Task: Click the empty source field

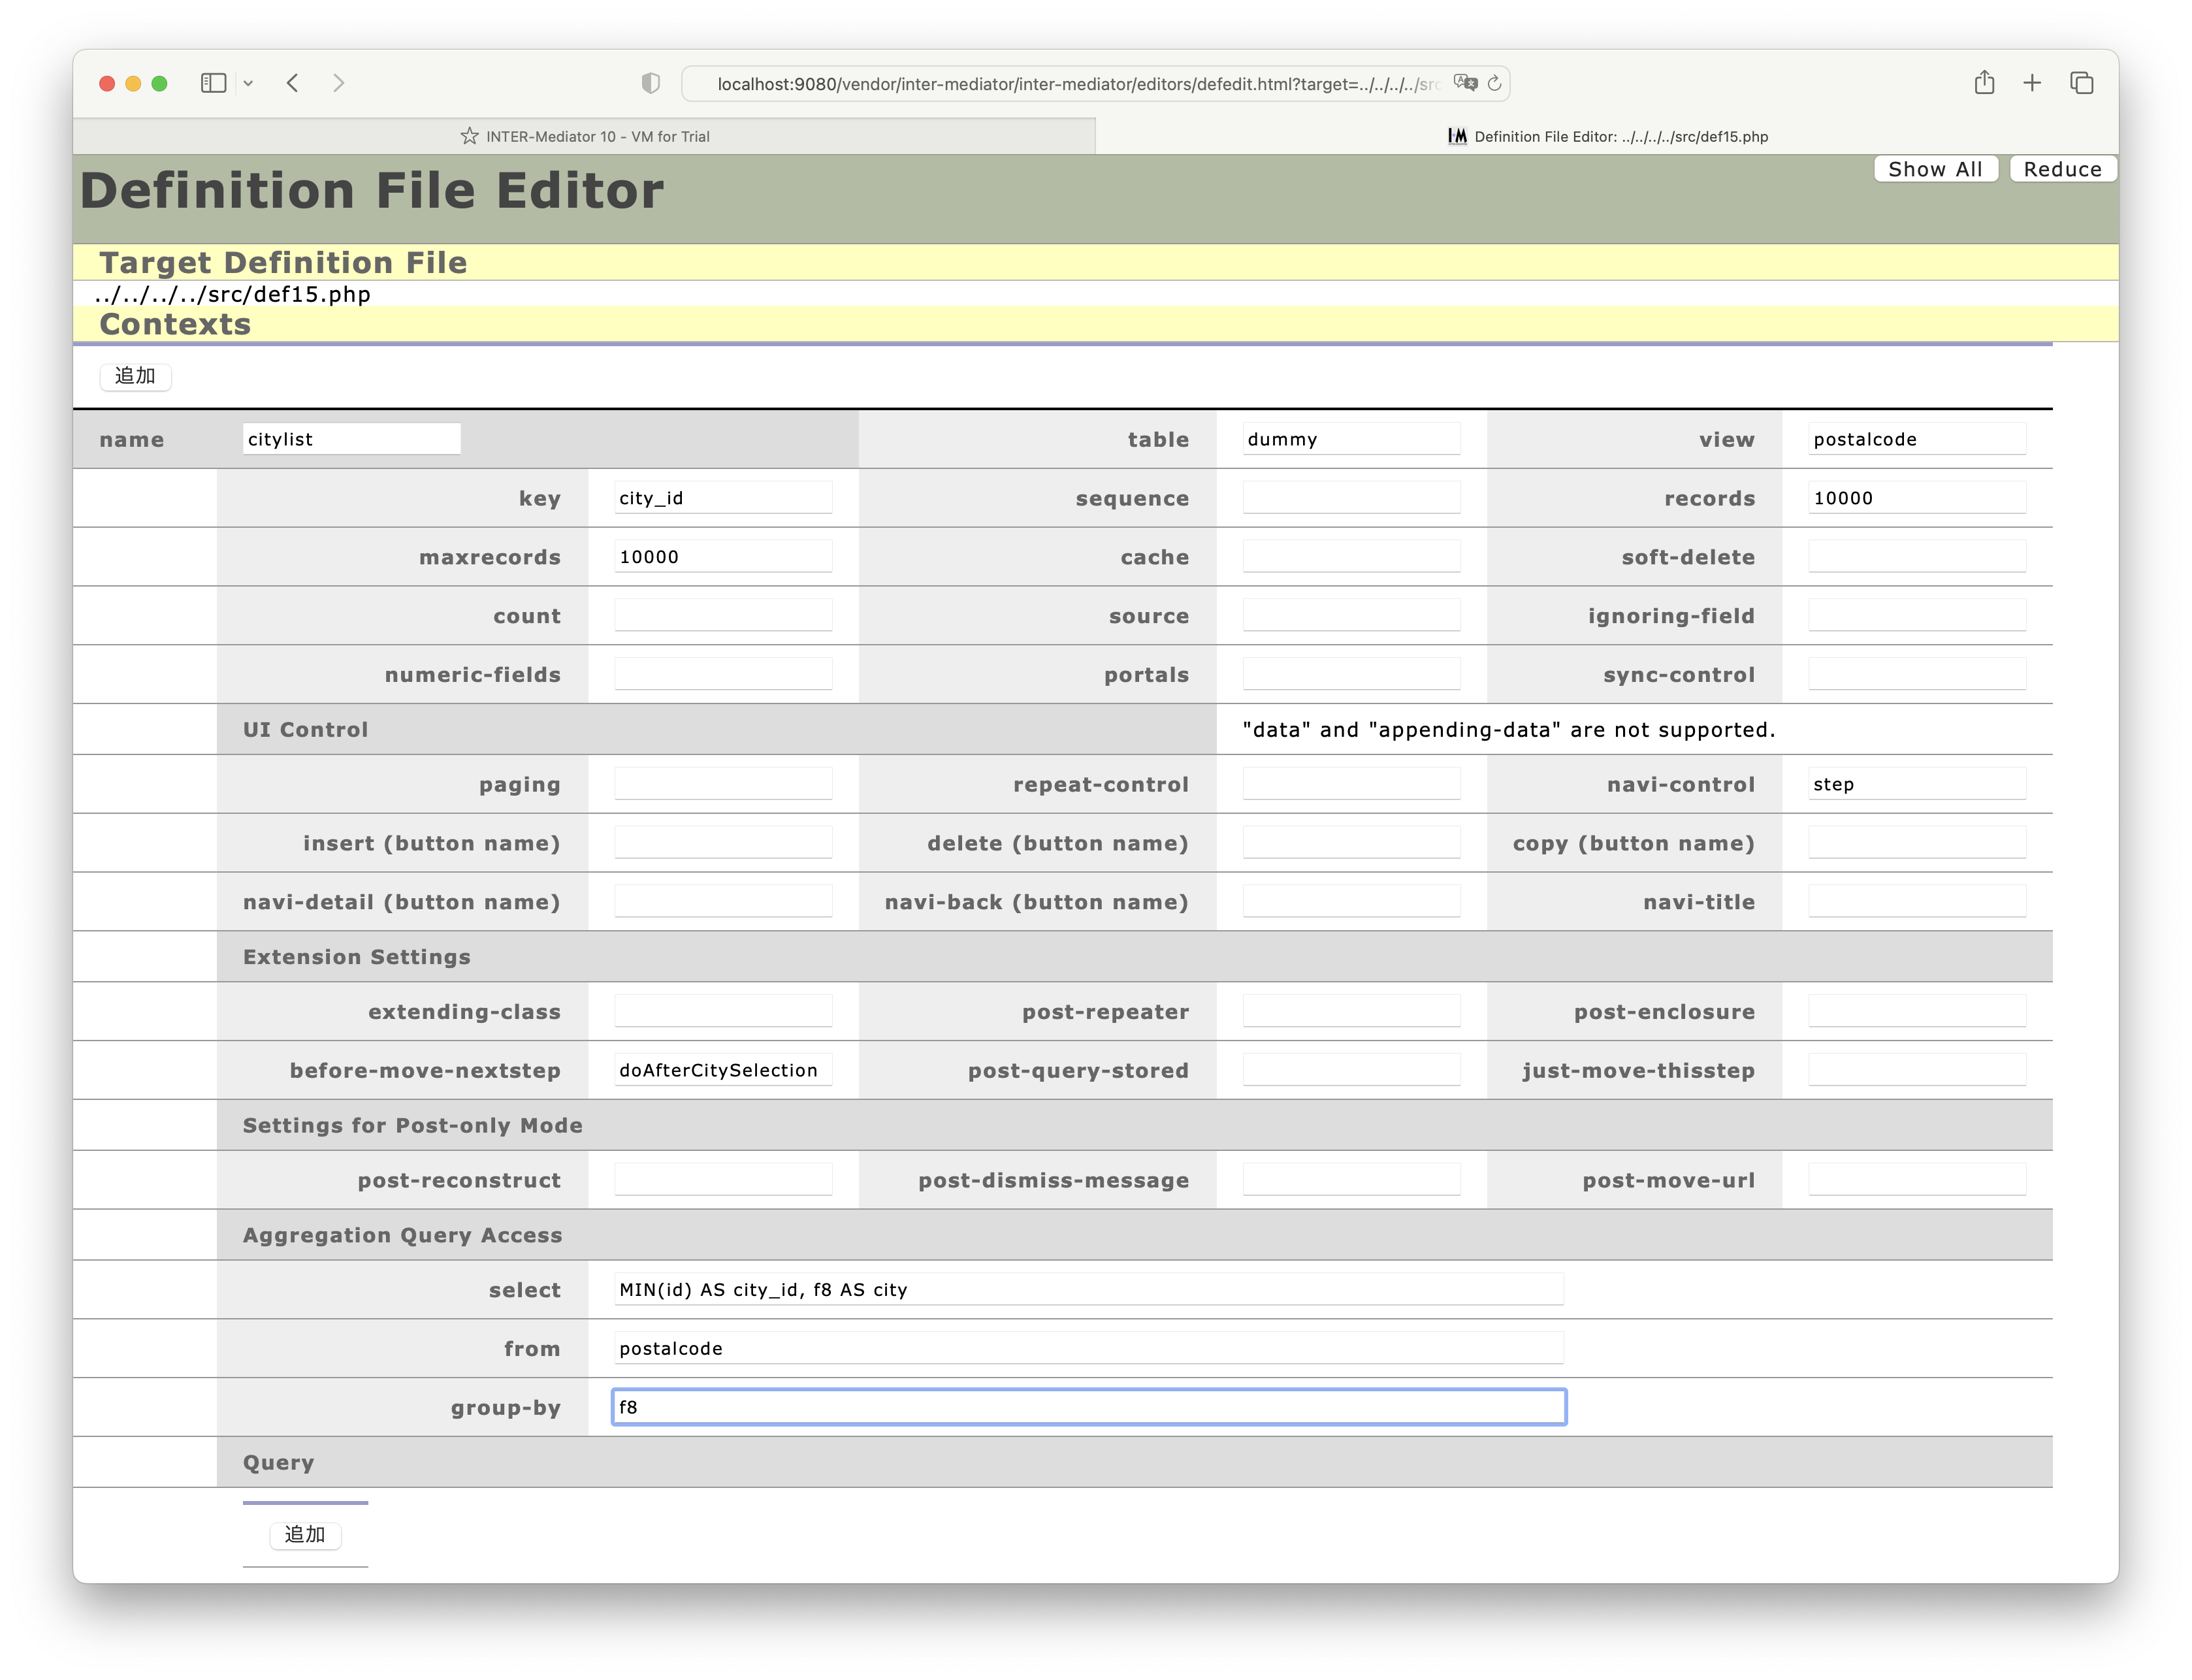Action: point(1351,616)
